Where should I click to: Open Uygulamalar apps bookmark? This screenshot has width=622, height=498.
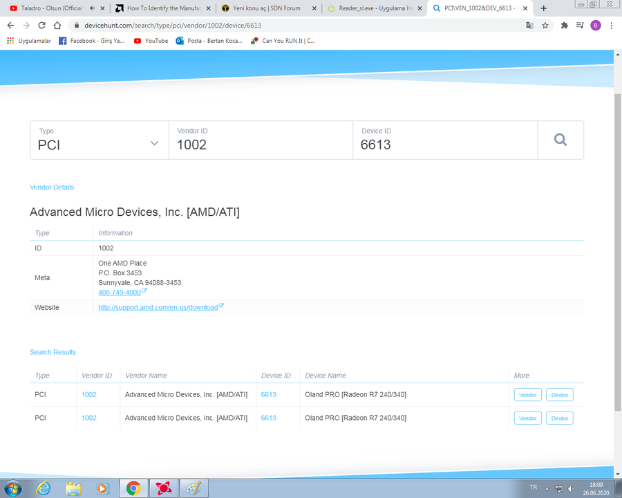tap(29, 41)
